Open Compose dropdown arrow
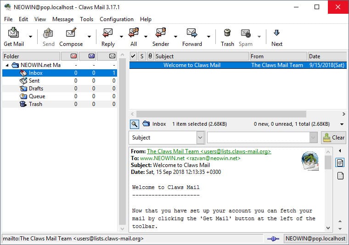The image size is (349, 245). [x=89, y=36]
